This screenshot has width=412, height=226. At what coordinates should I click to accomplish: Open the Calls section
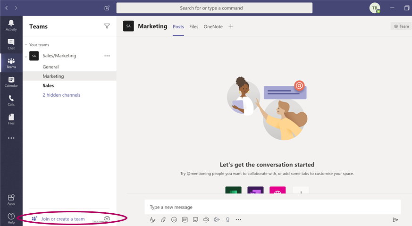point(11,100)
